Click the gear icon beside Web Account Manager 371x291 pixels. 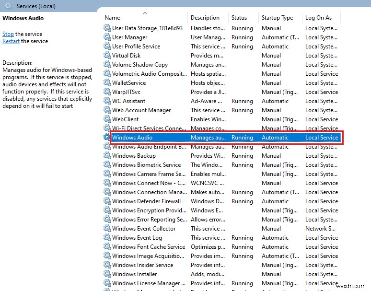point(107,110)
